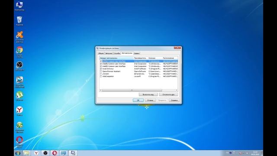Switch to OBS Studio on the taskbar

click(45, 153)
